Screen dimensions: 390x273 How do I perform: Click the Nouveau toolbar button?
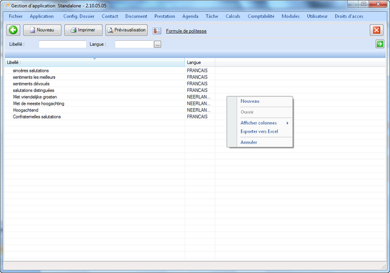pyautogui.click(x=42, y=30)
